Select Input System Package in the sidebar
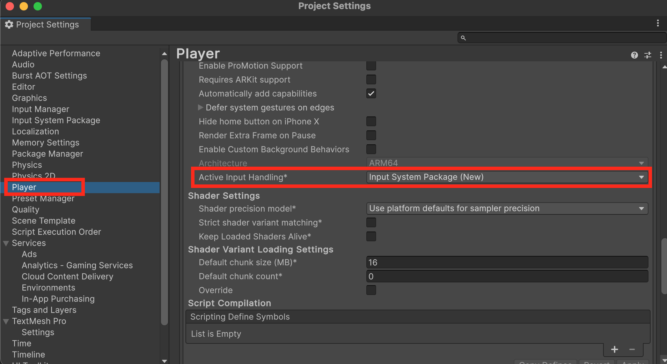Image resolution: width=667 pixels, height=364 pixels. click(56, 120)
